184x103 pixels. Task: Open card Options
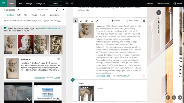[116, 21]
